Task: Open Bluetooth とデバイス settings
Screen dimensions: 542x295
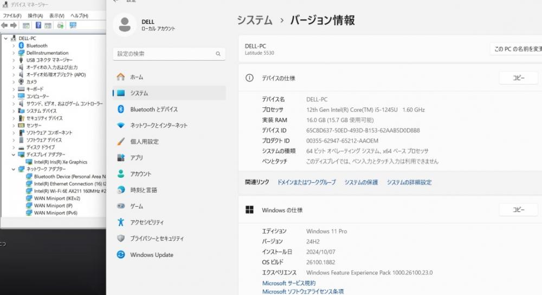Action: pyautogui.click(x=169, y=110)
